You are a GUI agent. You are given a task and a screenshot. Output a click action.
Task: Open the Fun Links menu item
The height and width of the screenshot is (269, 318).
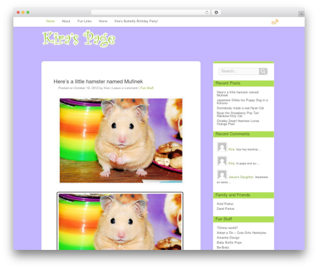(85, 21)
